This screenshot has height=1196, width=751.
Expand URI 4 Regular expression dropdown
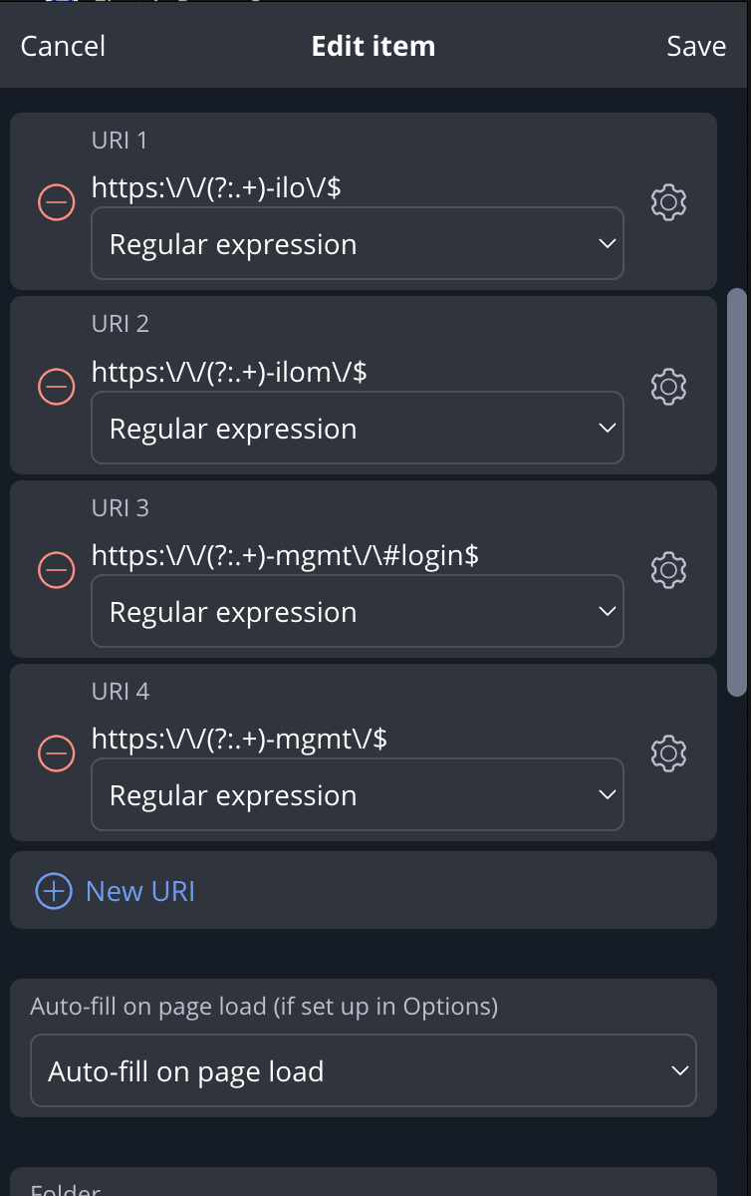point(358,795)
